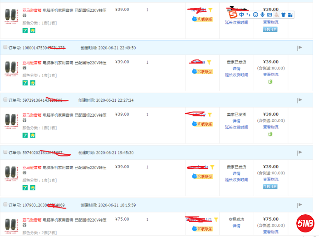Open the Sogou soft keyboard
319x237 pixels.
tap(269, 15)
